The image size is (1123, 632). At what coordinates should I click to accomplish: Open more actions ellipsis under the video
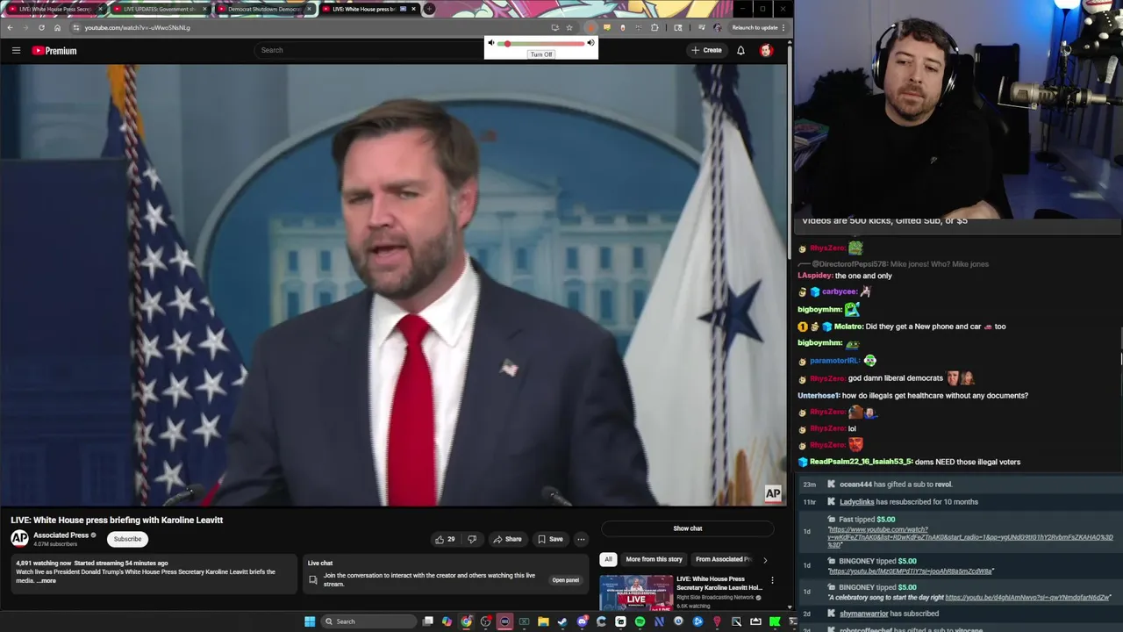(x=581, y=539)
